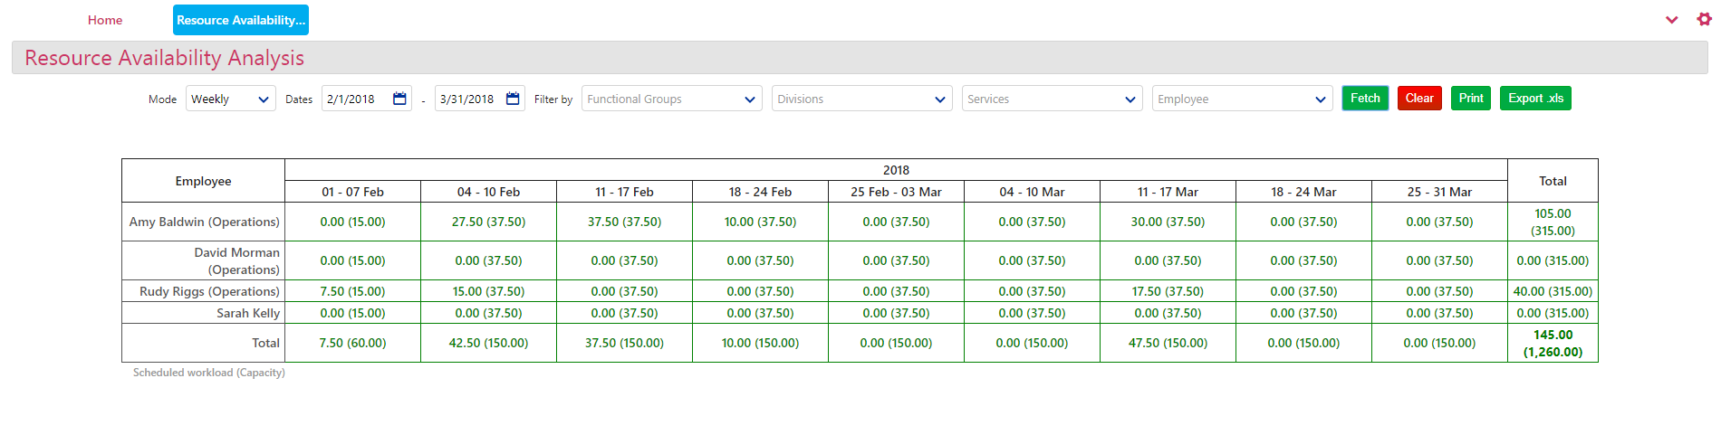The width and height of the screenshot is (1721, 435).
Task: Click the 2018 year header
Action: 896,170
